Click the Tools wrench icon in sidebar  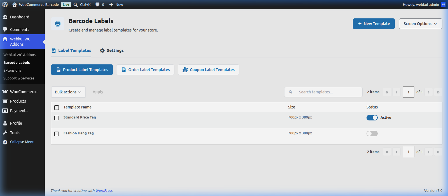[x=5, y=133]
